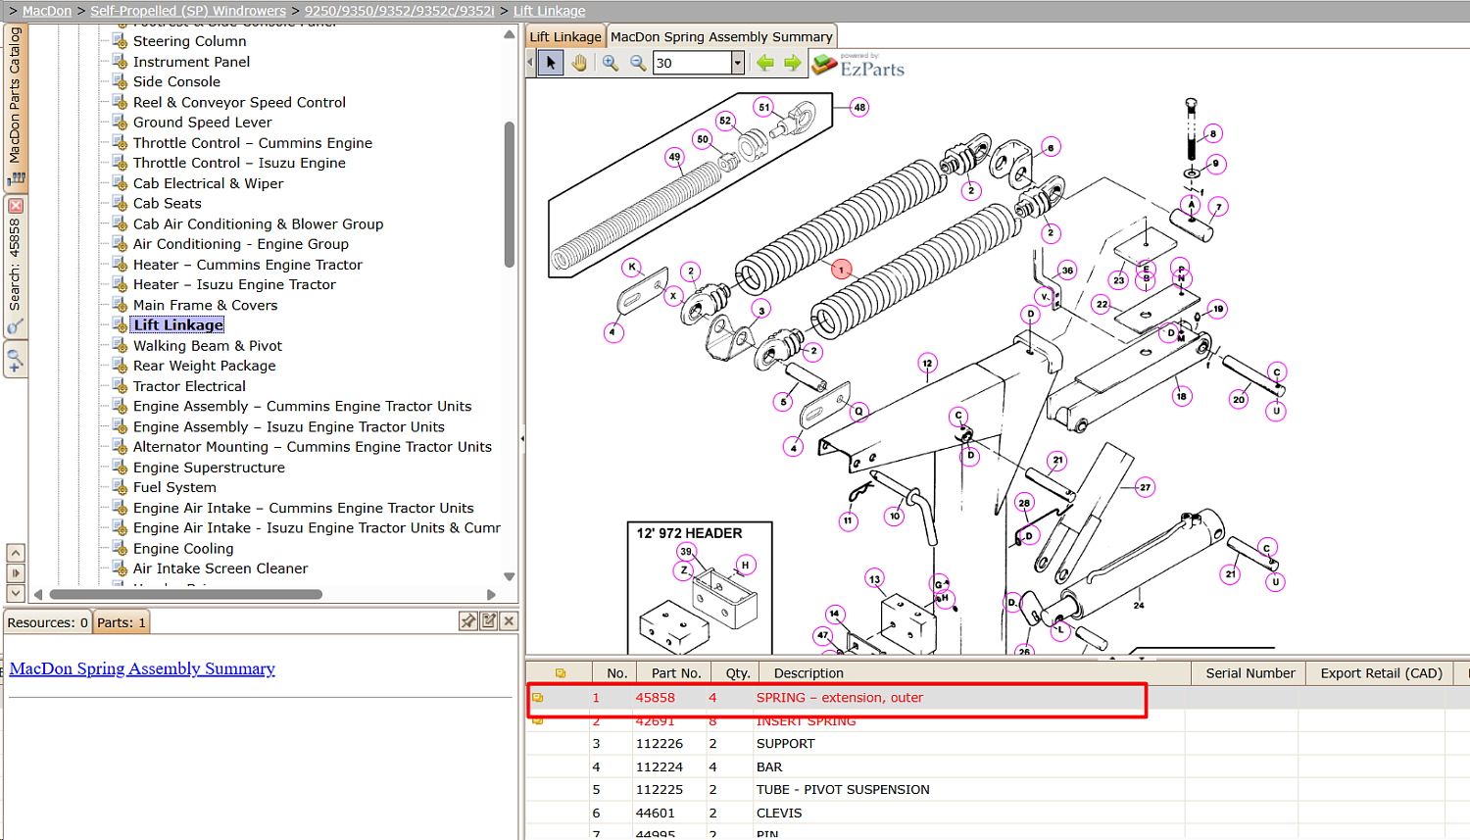The width and height of the screenshot is (1470, 840).
Task: Pin the Resources/Parts panel
Action: click(468, 621)
